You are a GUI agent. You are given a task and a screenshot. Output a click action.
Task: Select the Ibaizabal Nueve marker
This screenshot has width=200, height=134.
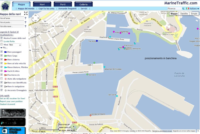(x=119, y=49)
